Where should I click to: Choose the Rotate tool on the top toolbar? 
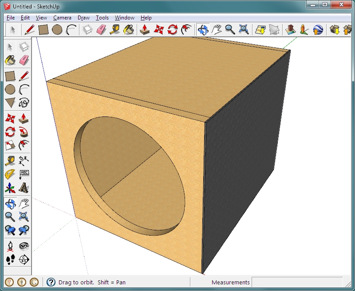[x=173, y=30]
